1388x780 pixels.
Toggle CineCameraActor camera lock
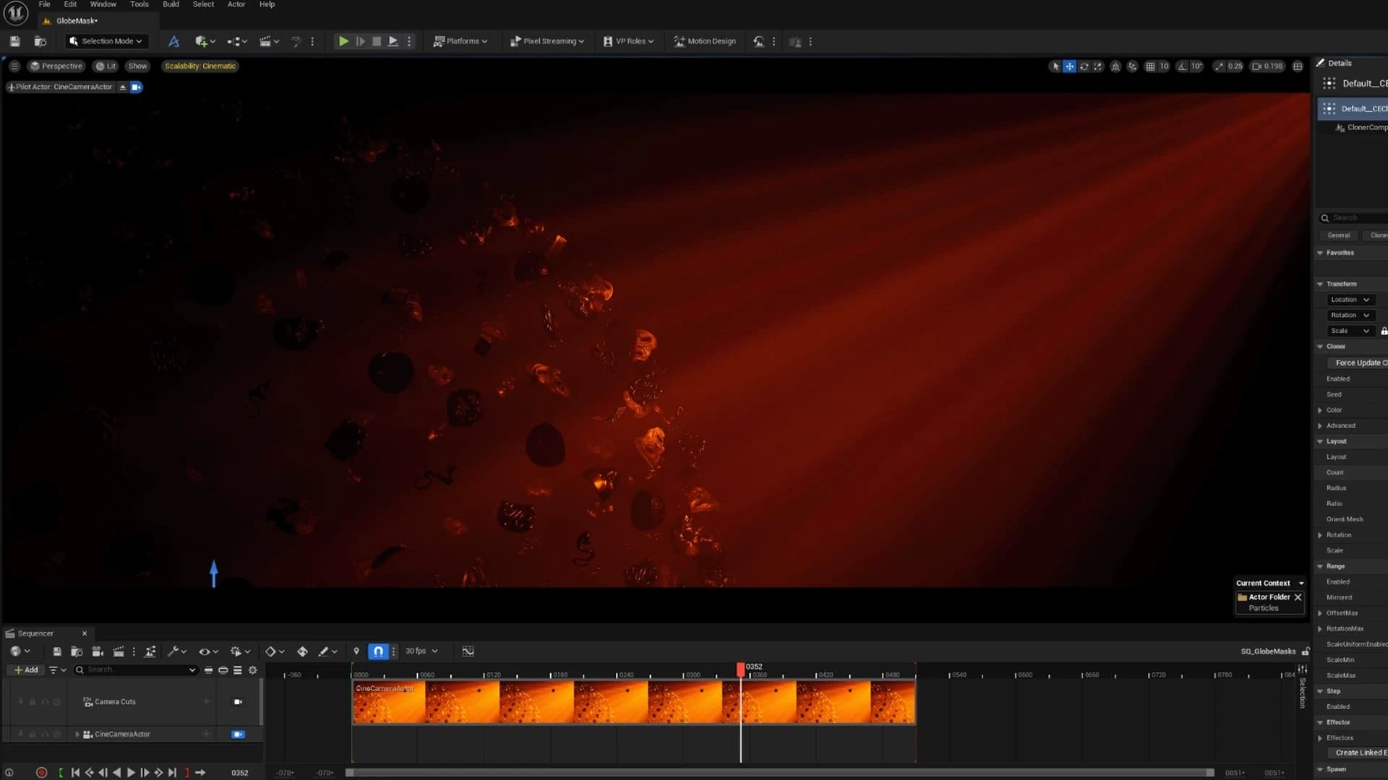pos(238,734)
